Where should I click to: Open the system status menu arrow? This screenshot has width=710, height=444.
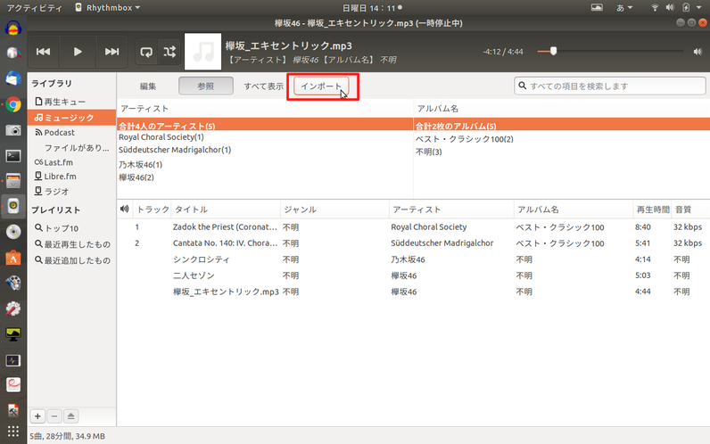[x=698, y=8]
